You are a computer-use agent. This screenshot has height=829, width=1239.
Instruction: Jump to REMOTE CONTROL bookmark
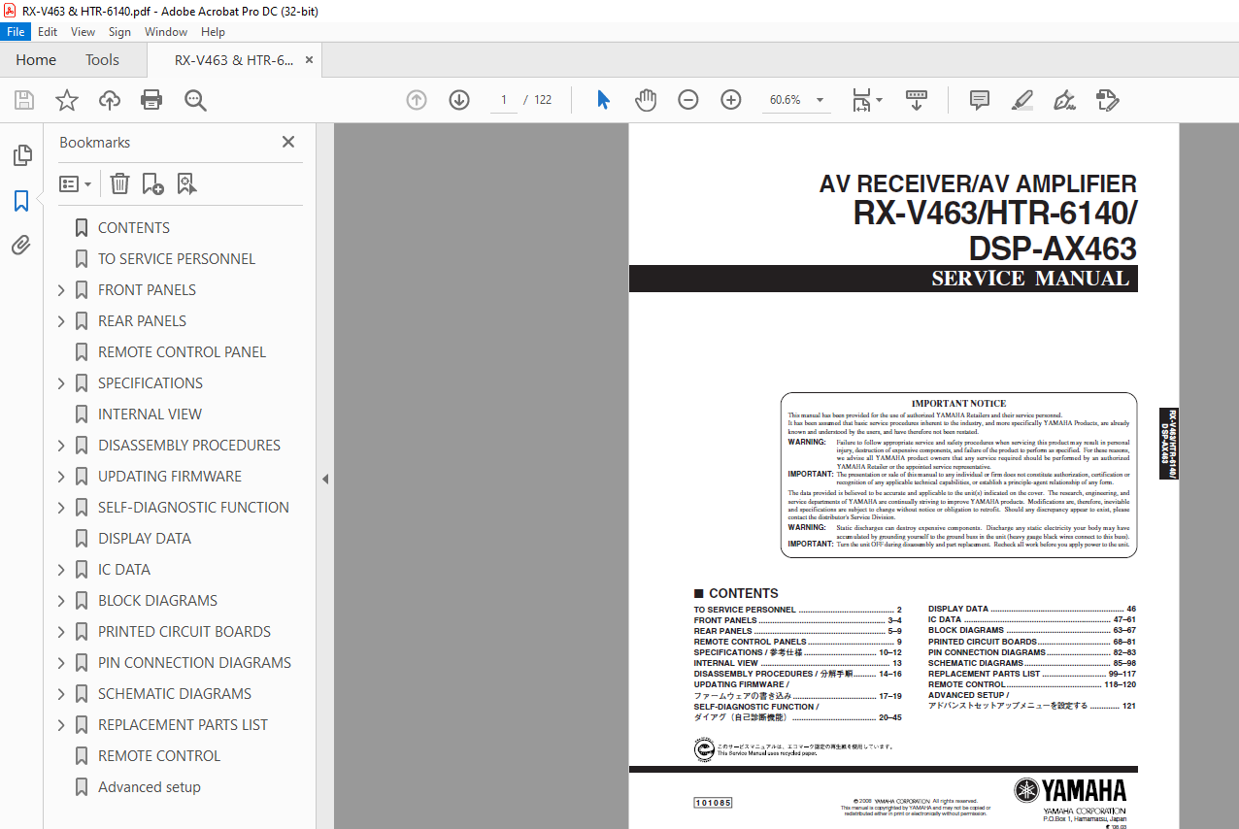(x=159, y=756)
